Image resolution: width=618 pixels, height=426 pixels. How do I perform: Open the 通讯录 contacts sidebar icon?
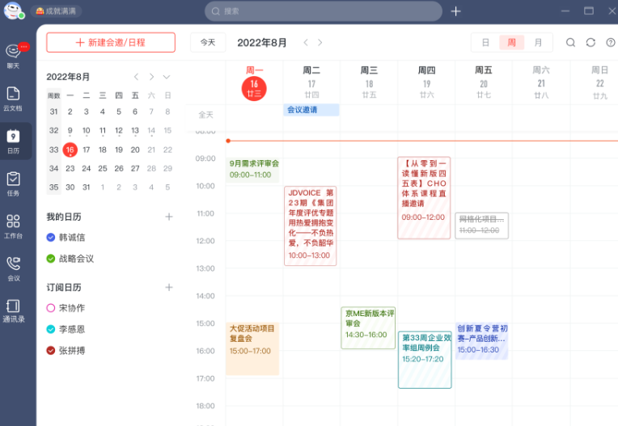13,310
